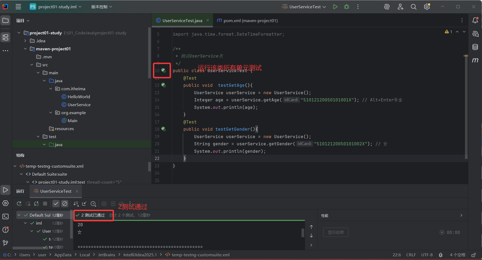The height and width of the screenshot is (260, 482).
Task: Open the Notifications bell
Action: coord(475,20)
